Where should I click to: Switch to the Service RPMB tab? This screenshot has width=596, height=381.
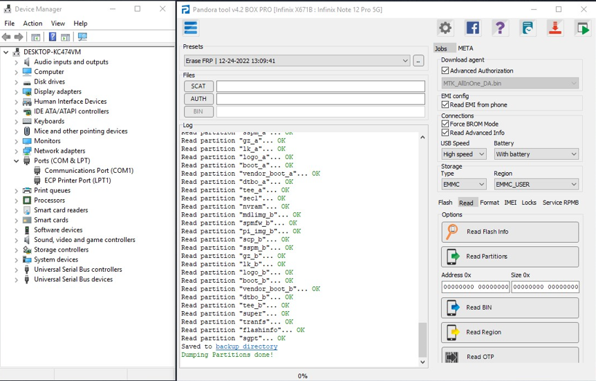click(561, 203)
